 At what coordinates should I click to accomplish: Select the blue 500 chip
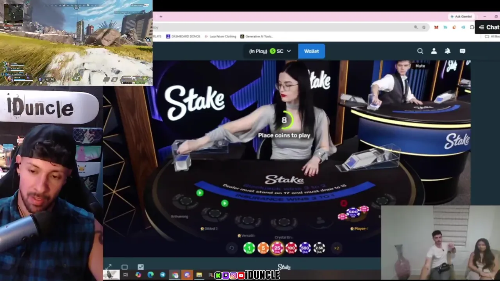[305, 248]
